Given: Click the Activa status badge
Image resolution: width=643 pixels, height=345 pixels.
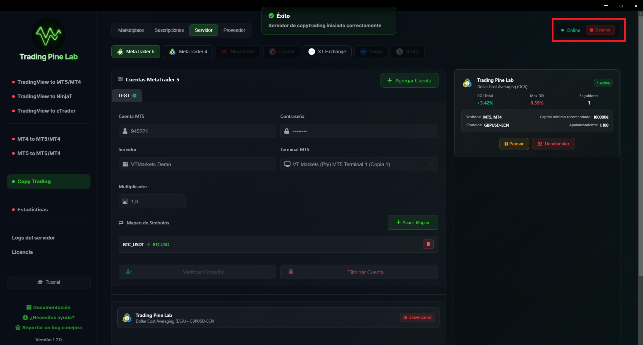Looking at the screenshot, I should click(x=603, y=83).
